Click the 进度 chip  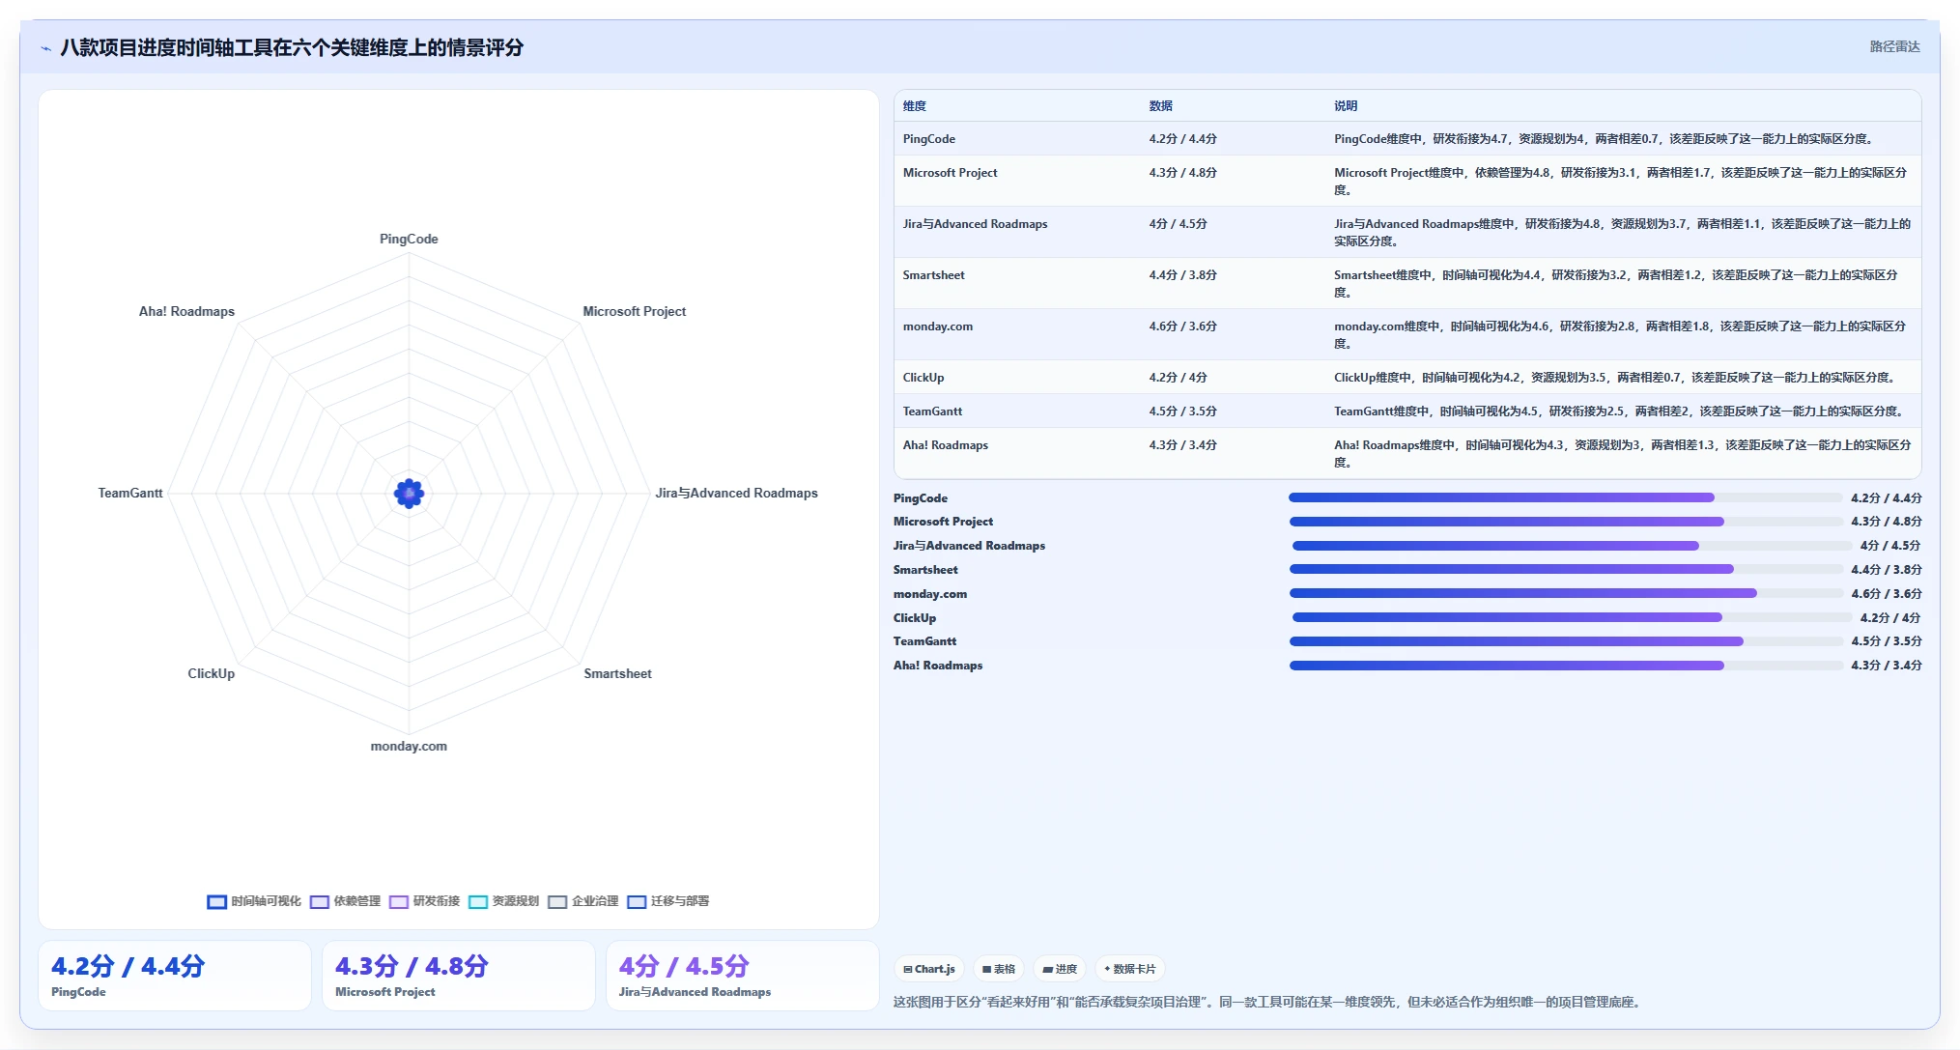point(1060,969)
